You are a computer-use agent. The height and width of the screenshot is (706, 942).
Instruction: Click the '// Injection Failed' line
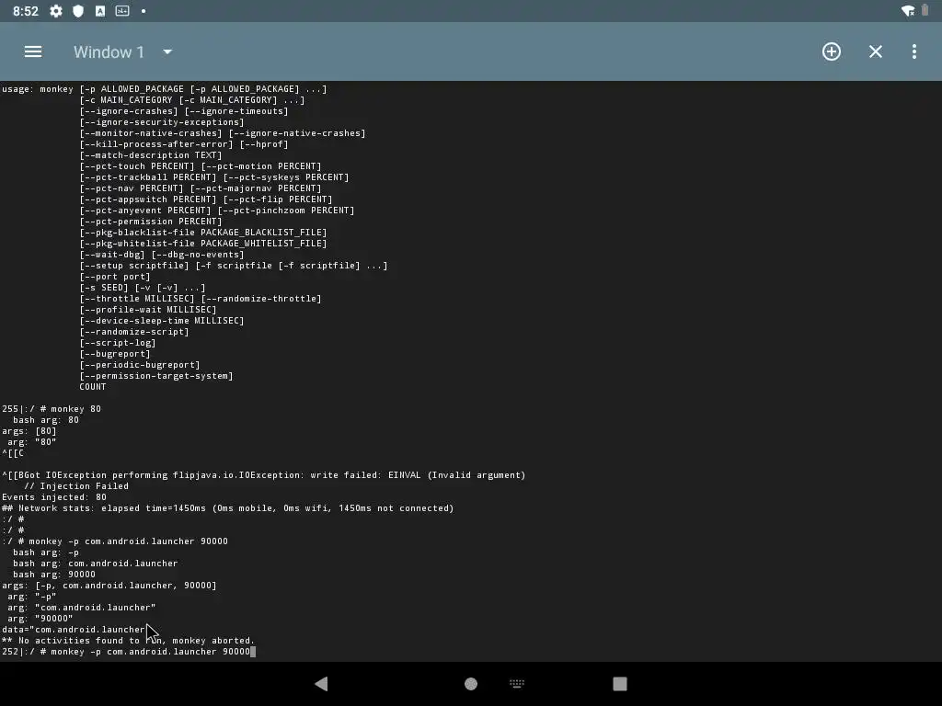[x=76, y=486]
